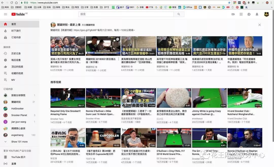Open options for 關鍵時刻 20180831 video

pos(119,59)
